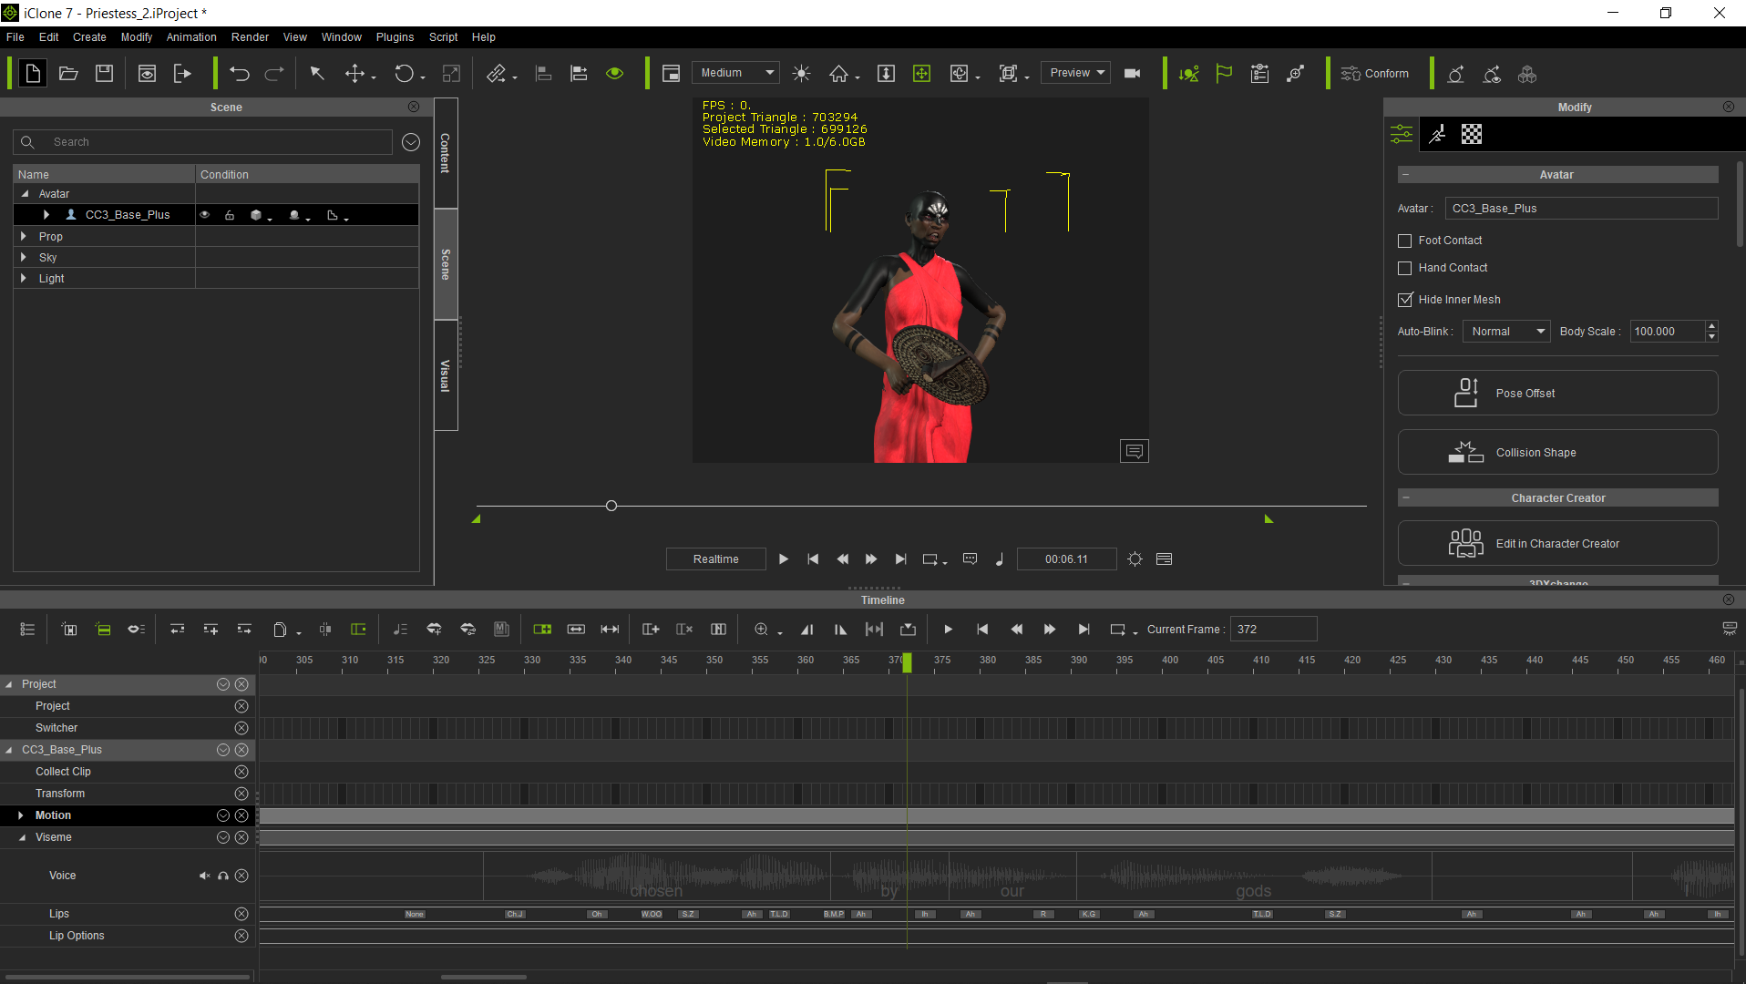Open the checkerboard material tab in Modify
The height and width of the screenshot is (984, 1746).
click(x=1472, y=135)
